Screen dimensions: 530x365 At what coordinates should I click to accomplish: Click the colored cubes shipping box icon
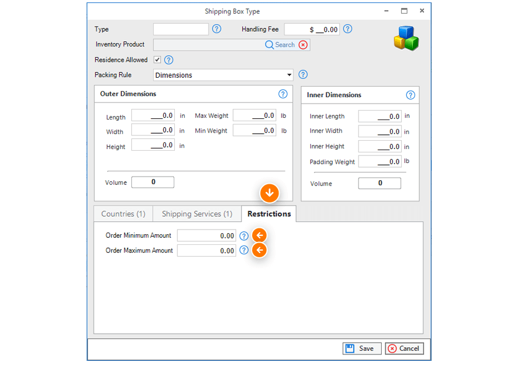[406, 38]
